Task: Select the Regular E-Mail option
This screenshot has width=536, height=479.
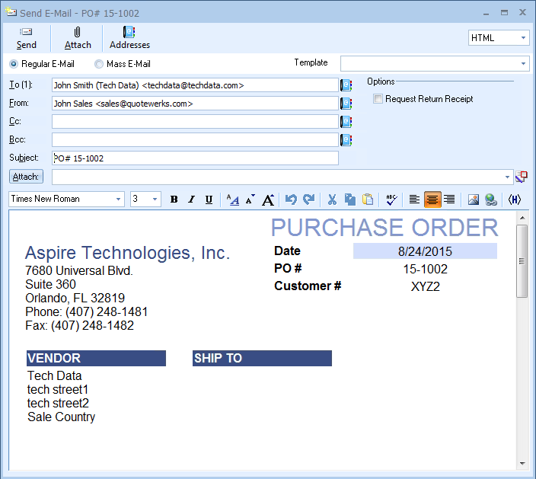Action: tap(14, 64)
